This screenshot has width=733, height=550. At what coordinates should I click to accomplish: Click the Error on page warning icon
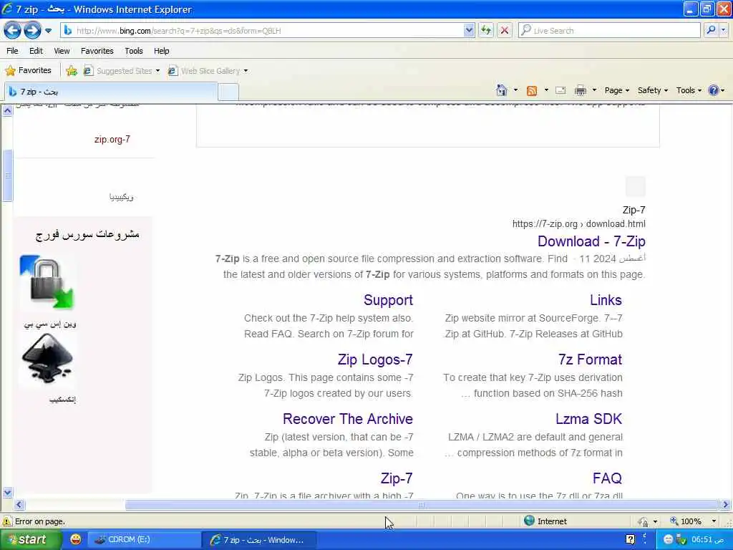point(7,521)
